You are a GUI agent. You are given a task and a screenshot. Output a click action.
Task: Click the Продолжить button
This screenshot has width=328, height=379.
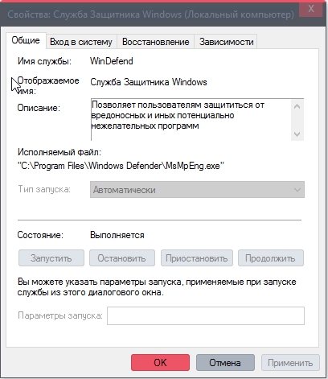click(271, 258)
